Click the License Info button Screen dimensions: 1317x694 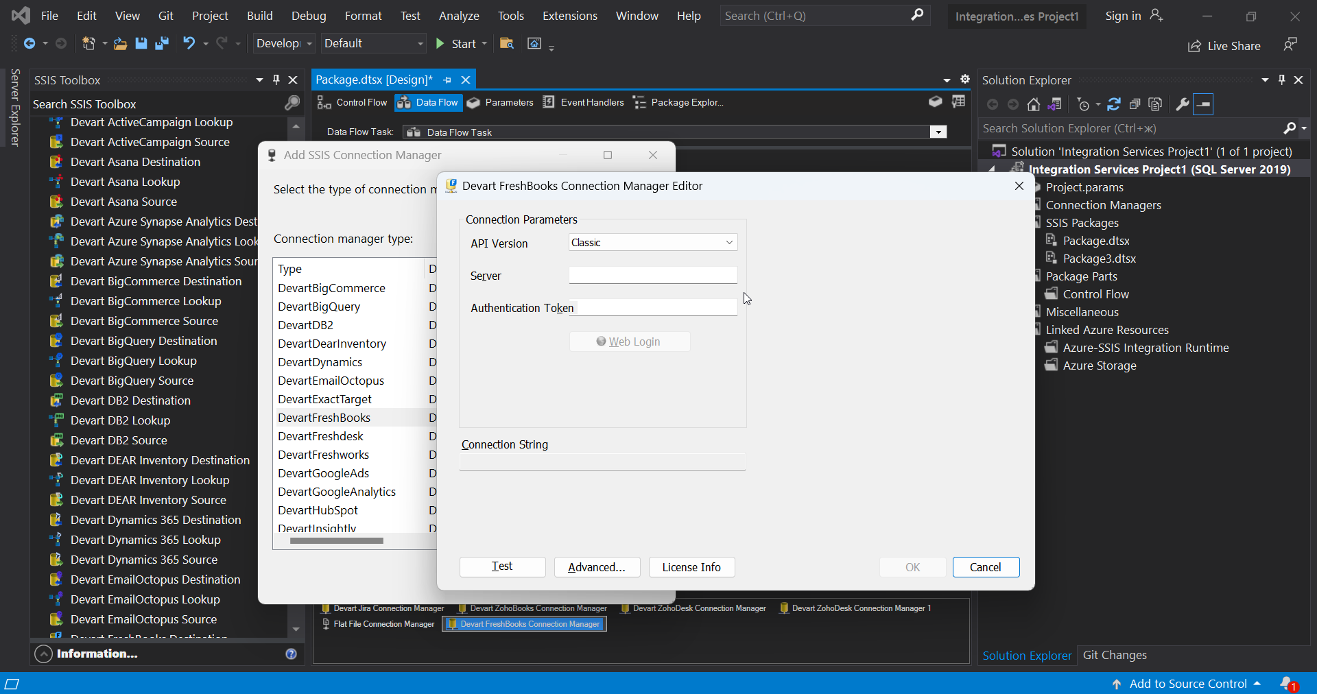coord(691,566)
